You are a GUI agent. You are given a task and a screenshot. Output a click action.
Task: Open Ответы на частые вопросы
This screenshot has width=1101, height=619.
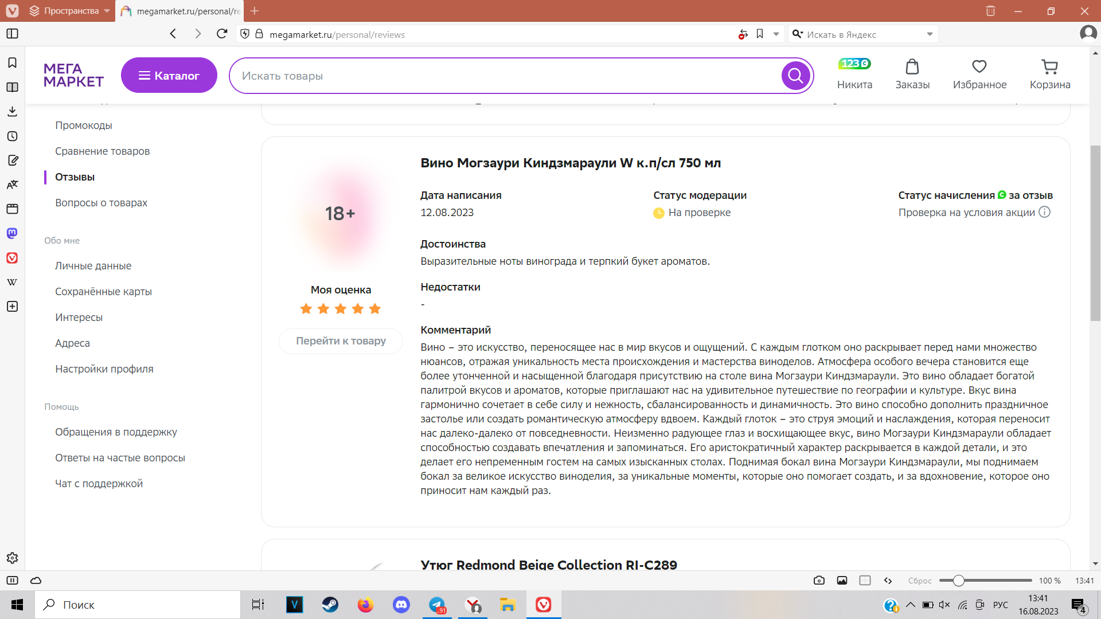(120, 458)
